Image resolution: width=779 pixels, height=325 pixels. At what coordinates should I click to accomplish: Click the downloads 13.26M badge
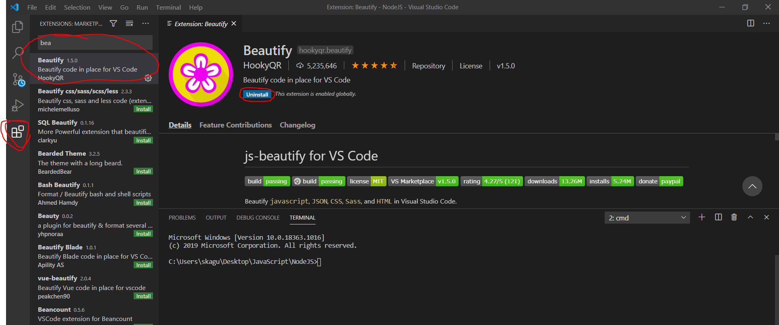point(555,181)
